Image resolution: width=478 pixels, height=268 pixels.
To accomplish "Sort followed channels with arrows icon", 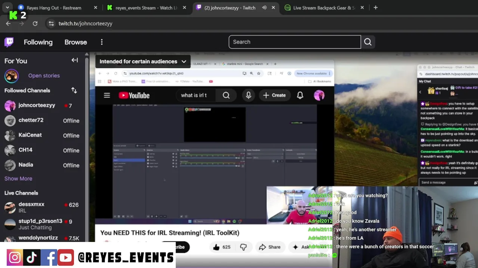I will coord(74,90).
